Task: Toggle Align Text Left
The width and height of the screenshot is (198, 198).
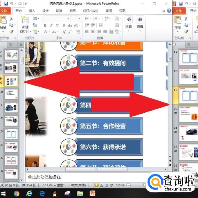Action: click(x=87, y=32)
